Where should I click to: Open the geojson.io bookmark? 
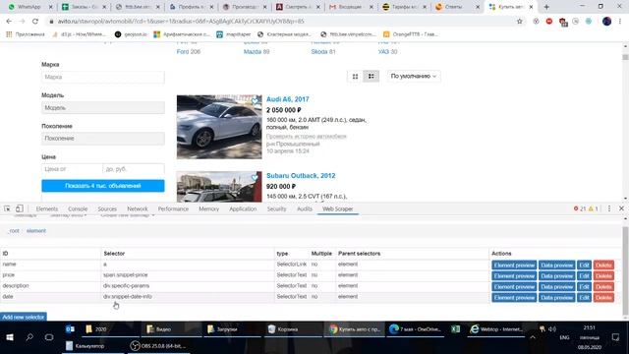tap(131, 34)
